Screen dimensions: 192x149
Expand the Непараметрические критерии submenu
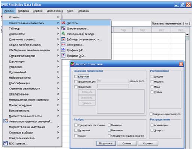click(x=32, y=100)
